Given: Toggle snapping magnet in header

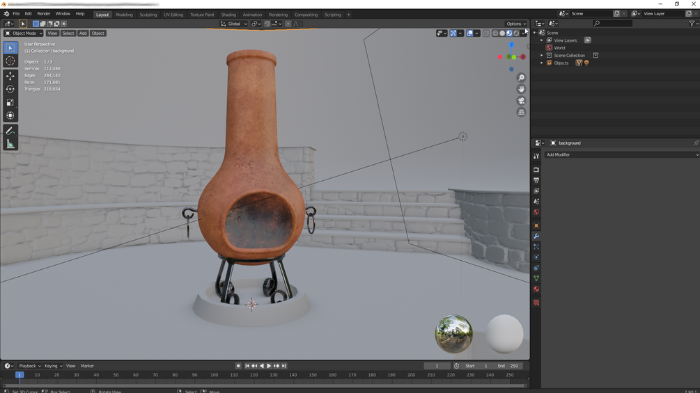Looking at the screenshot, I should (267, 24).
